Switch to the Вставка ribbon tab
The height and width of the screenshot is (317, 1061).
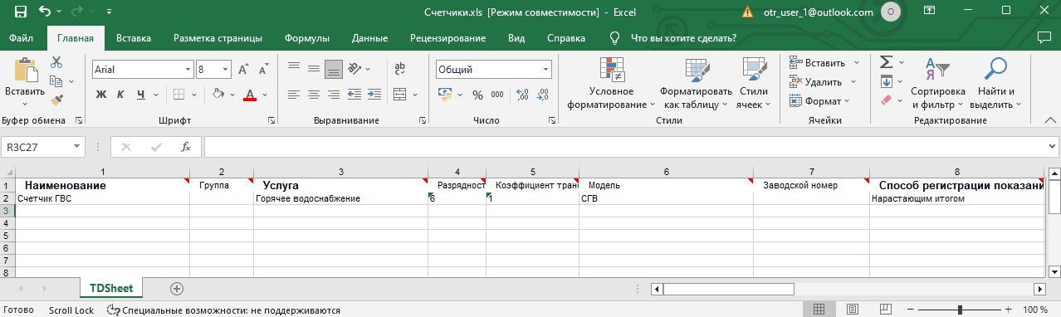(134, 38)
